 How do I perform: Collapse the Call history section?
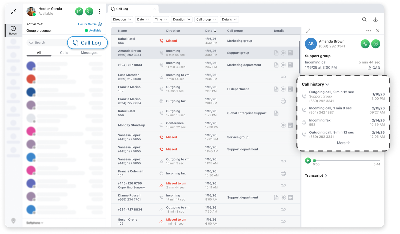(x=327, y=84)
